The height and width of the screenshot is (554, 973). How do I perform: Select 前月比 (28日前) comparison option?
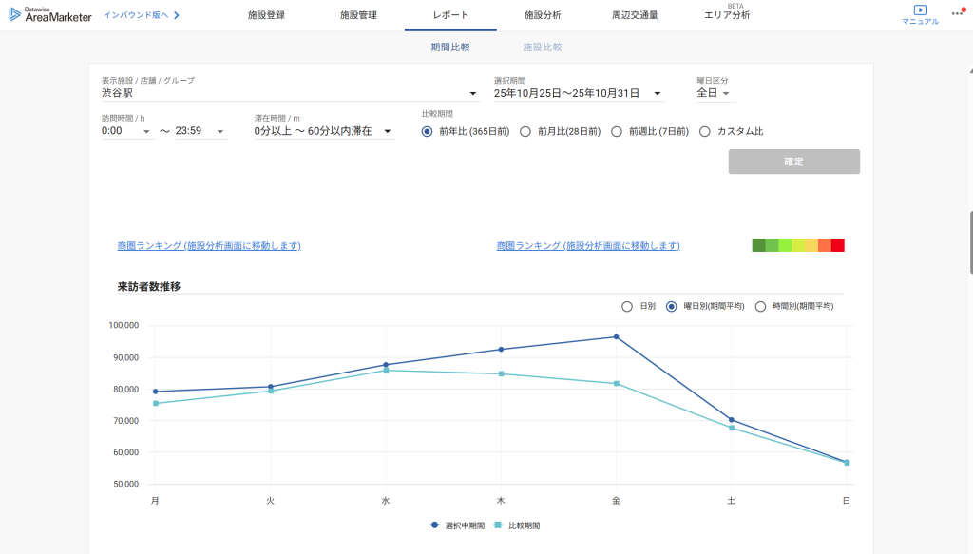tap(525, 132)
